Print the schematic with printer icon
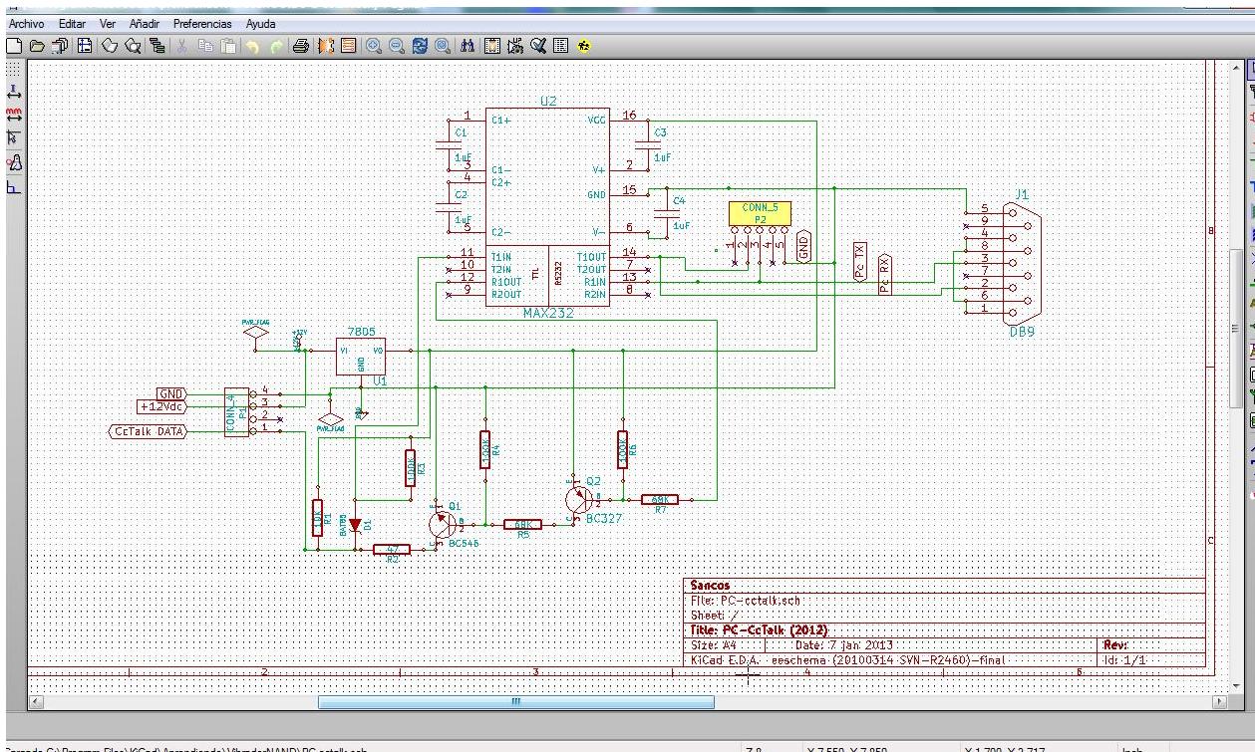The width and height of the screenshot is (1255, 752). pyautogui.click(x=301, y=45)
